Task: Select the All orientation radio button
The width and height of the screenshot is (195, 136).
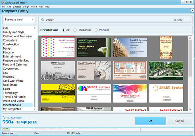Action: (x=63, y=30)
